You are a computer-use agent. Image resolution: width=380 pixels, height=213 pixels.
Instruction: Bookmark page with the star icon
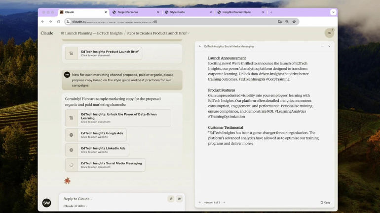click(294, 22)
